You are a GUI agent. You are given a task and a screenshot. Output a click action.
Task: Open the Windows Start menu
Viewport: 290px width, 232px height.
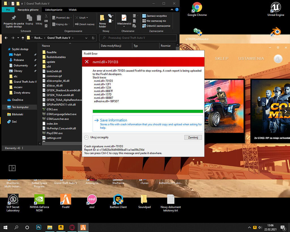pyautogui.click(x=5, y=227)
